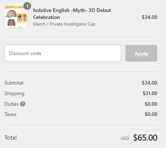Click the Subtotal amount $34.00

click(x=150, y=83)
